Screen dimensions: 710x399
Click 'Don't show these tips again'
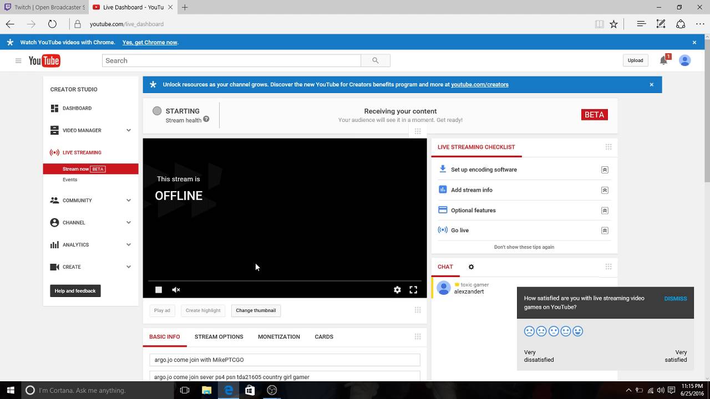tap(524, 247)
